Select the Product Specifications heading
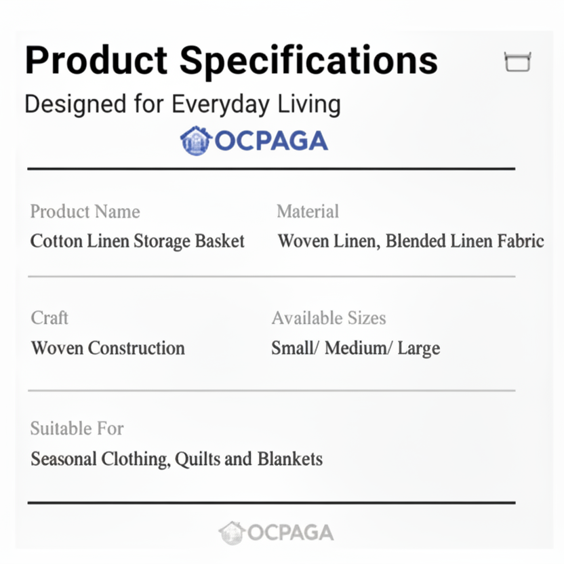 (231, 60)
